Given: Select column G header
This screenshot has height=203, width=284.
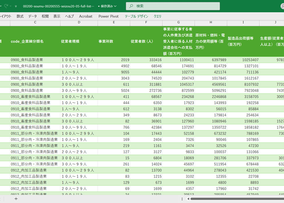Looking at the screenshot, I should coord(178,22).
